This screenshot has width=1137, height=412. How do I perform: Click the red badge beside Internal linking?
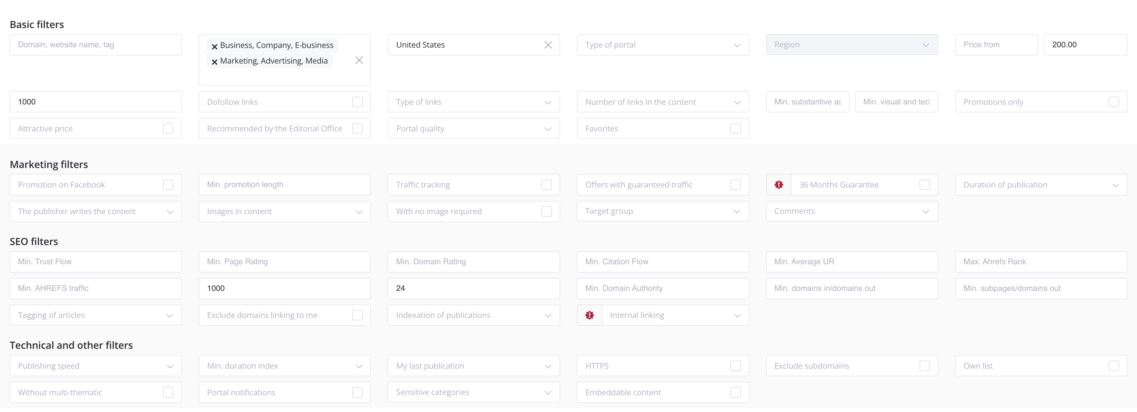(589, 315)
